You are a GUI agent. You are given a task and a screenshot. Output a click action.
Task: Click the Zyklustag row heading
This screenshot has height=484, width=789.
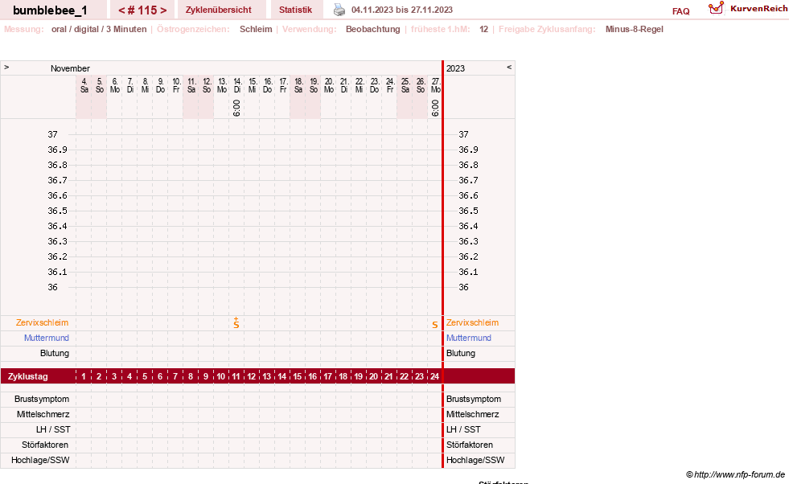28,376
